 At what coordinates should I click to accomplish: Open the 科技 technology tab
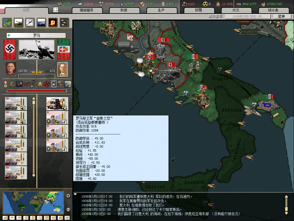pyautogui.click(x=124, y=10)
